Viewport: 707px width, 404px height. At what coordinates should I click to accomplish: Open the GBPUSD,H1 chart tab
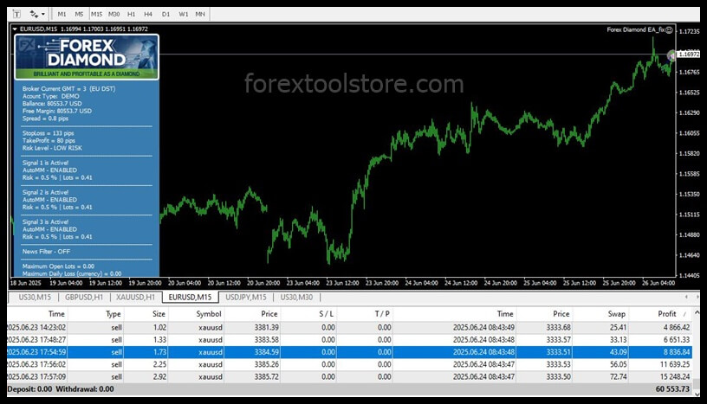(84, 298)
